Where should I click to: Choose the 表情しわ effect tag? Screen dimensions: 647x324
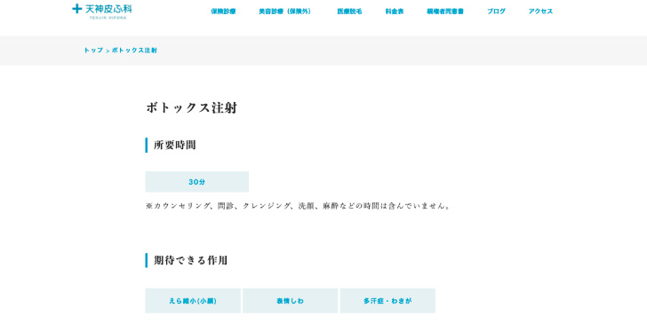[290, 301]
